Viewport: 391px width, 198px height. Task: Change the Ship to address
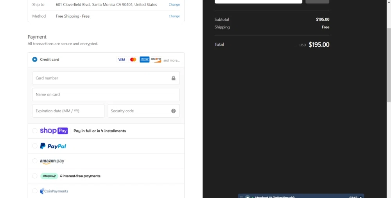tap(174, 5)
